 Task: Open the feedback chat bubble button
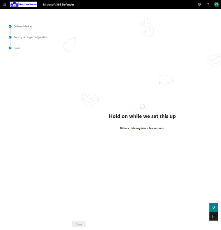[214, 216]
